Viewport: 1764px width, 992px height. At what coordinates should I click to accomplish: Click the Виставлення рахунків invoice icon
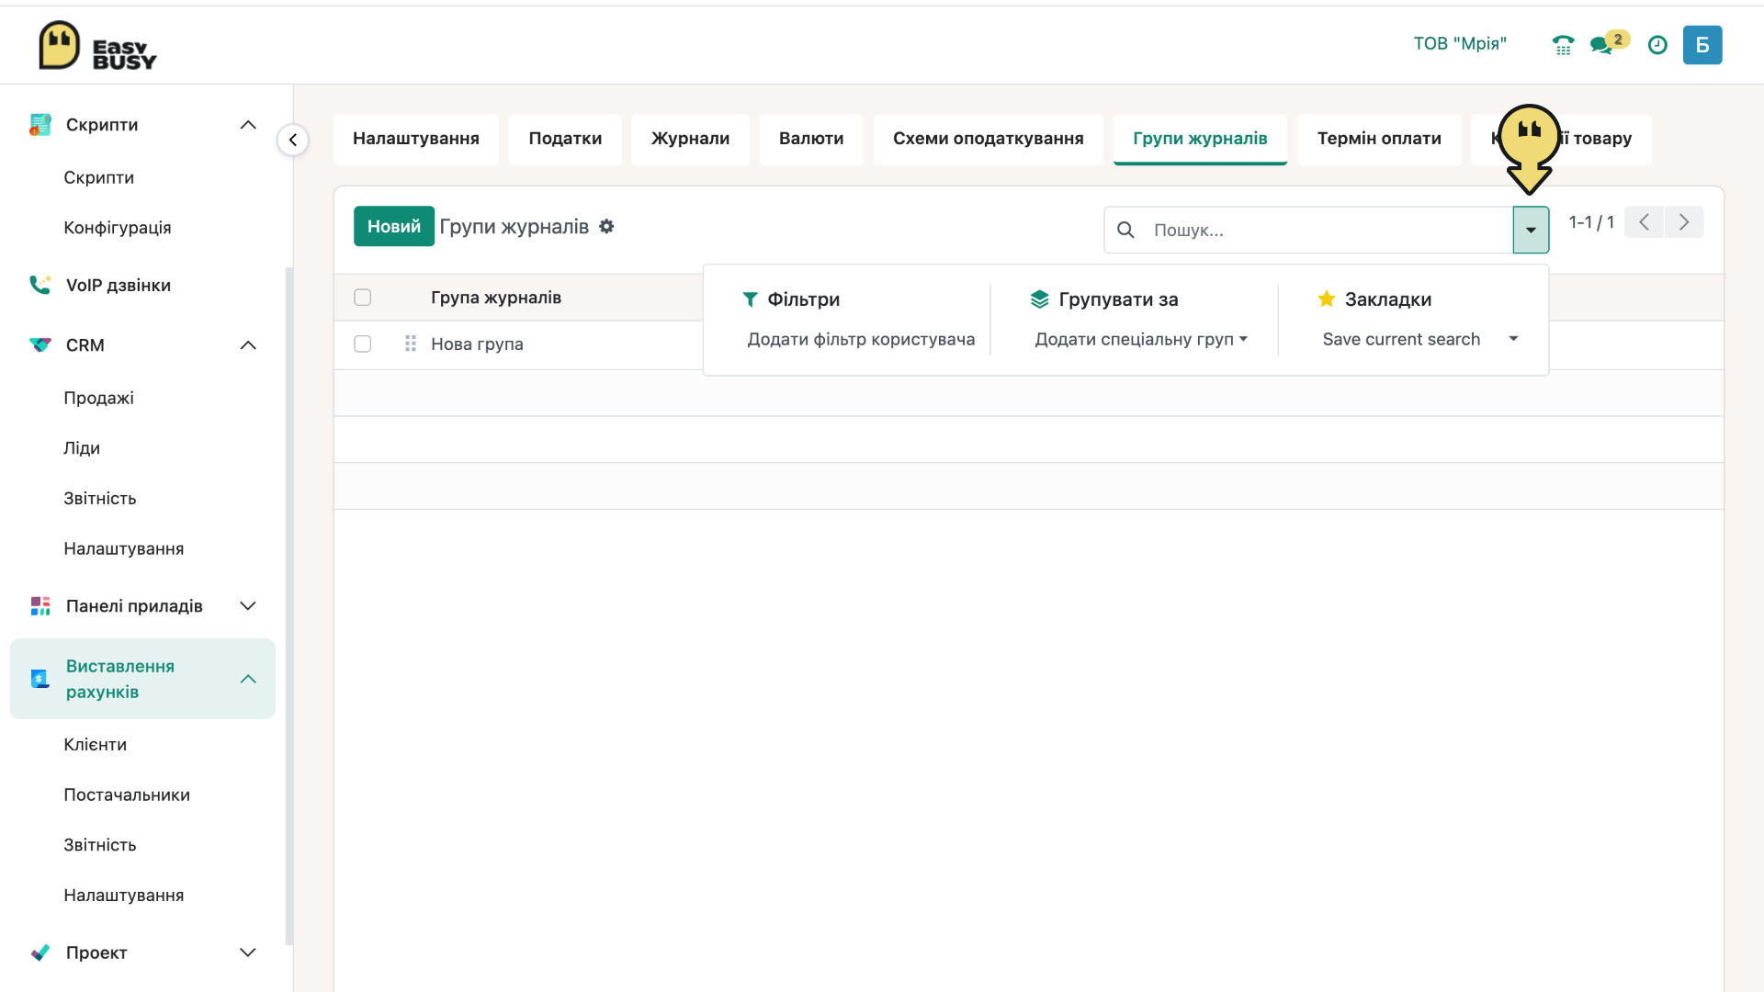pos(40,679)
